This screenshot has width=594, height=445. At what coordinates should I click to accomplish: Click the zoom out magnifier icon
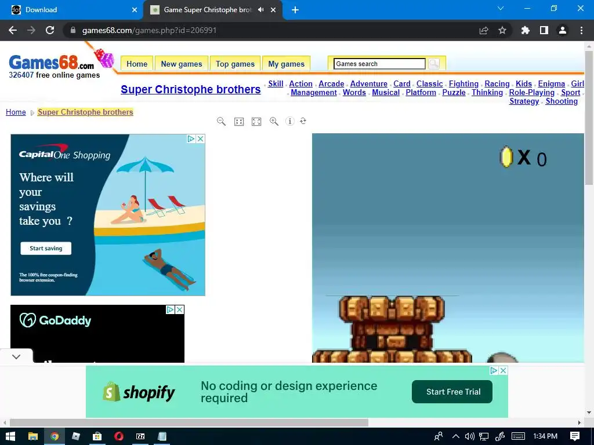tap(221, 122)
